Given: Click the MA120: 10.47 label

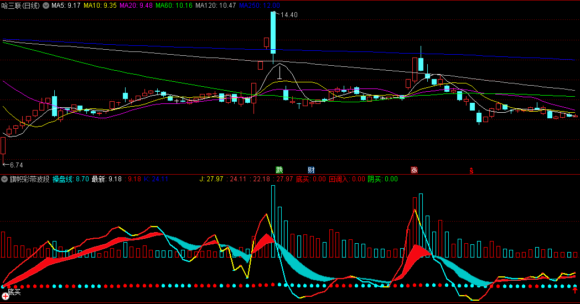Looking at the screenshot, I should click(216, 6).
